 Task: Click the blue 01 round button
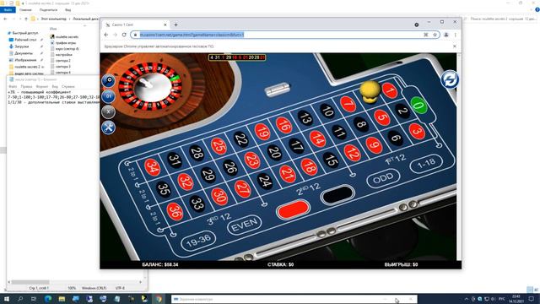pyautogui.click(x=109, y=96)
